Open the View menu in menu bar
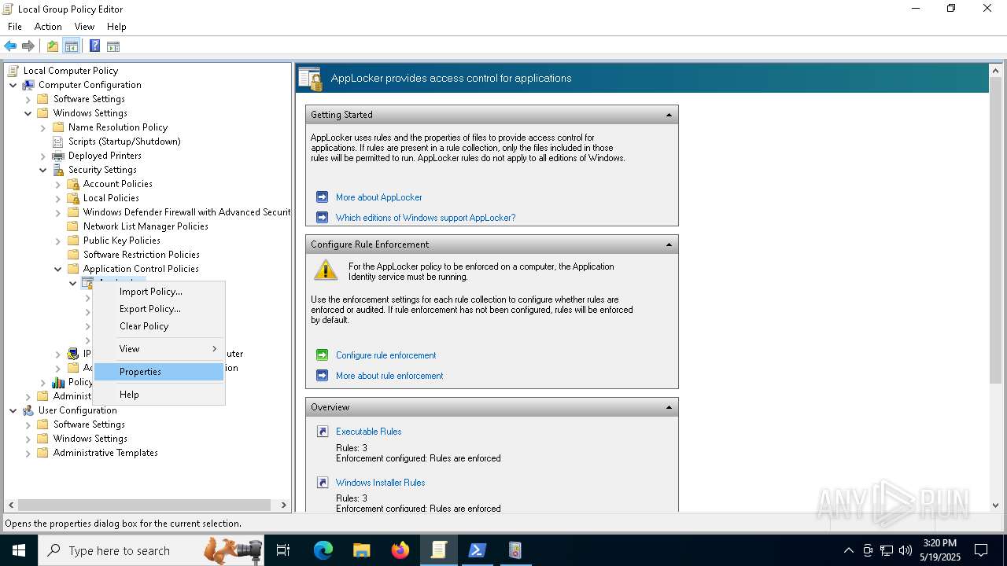The width and height of the screenshot is (1007, 566). [x=84, y=27]
